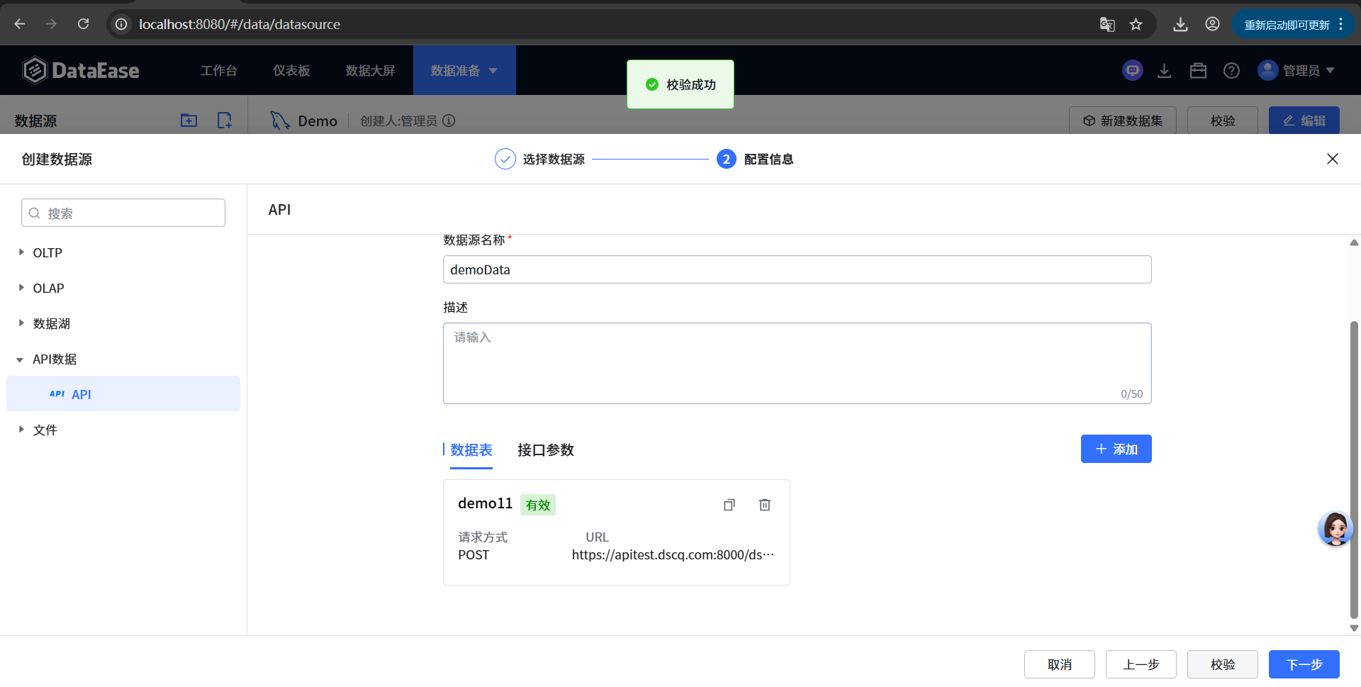1361x687 pixels.
Task: Expand the 文件 tree category
Action: tap(21, 430)
